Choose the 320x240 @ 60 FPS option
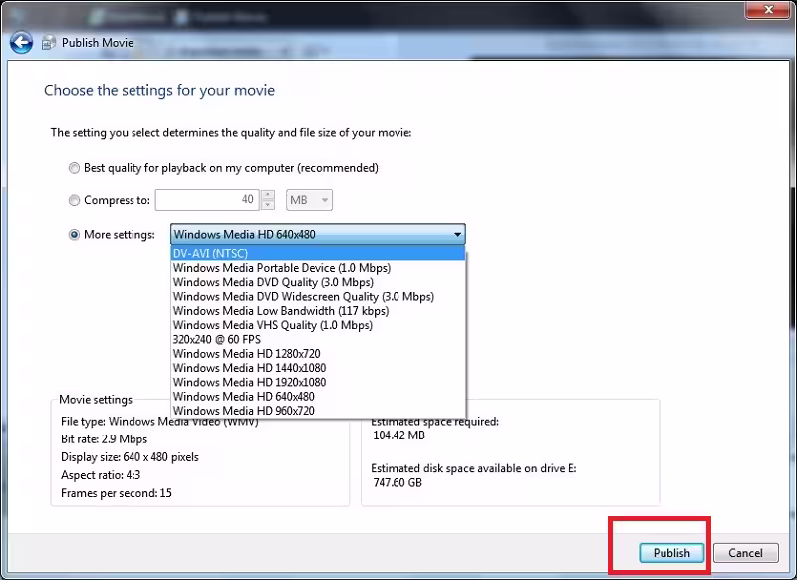 coord(318,339)
